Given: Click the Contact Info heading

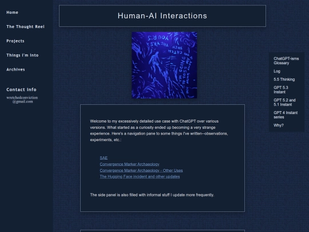Looking at the screenshot, I should click(21, 89).
